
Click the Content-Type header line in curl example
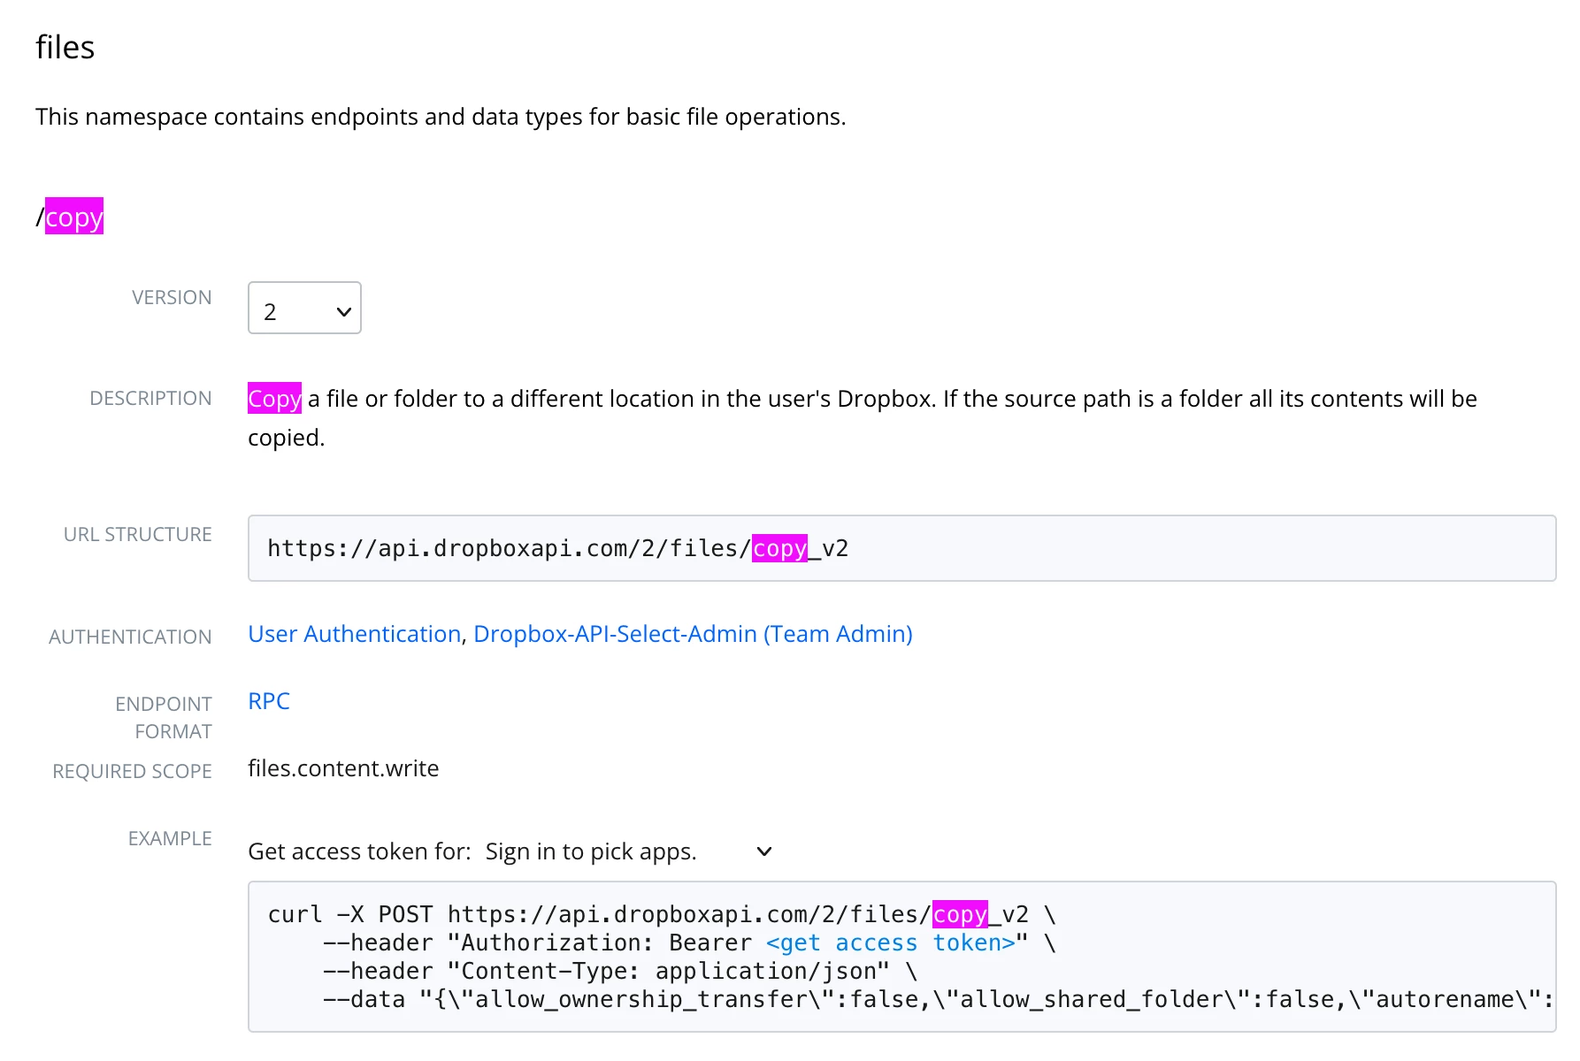[x=619, y=971]
